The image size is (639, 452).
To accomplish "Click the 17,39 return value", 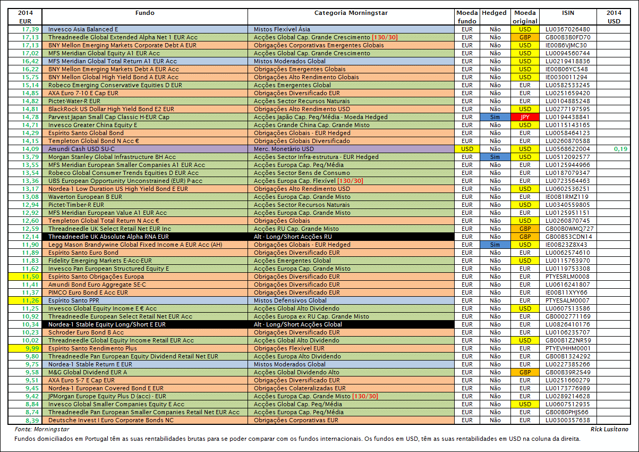I will pyautogui.click(x=25, y=29).
